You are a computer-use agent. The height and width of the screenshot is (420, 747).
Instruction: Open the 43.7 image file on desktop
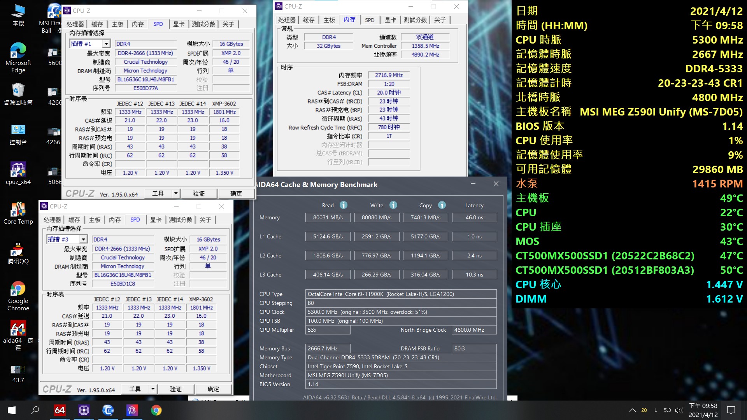coord(18,374)
